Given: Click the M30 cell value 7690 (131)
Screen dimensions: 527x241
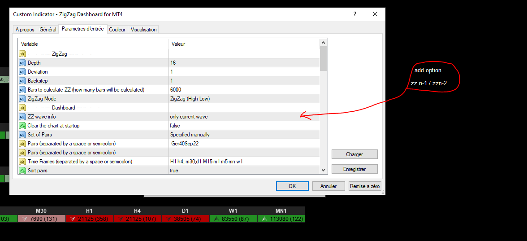Looking at the screenshot, I should 43,219.
